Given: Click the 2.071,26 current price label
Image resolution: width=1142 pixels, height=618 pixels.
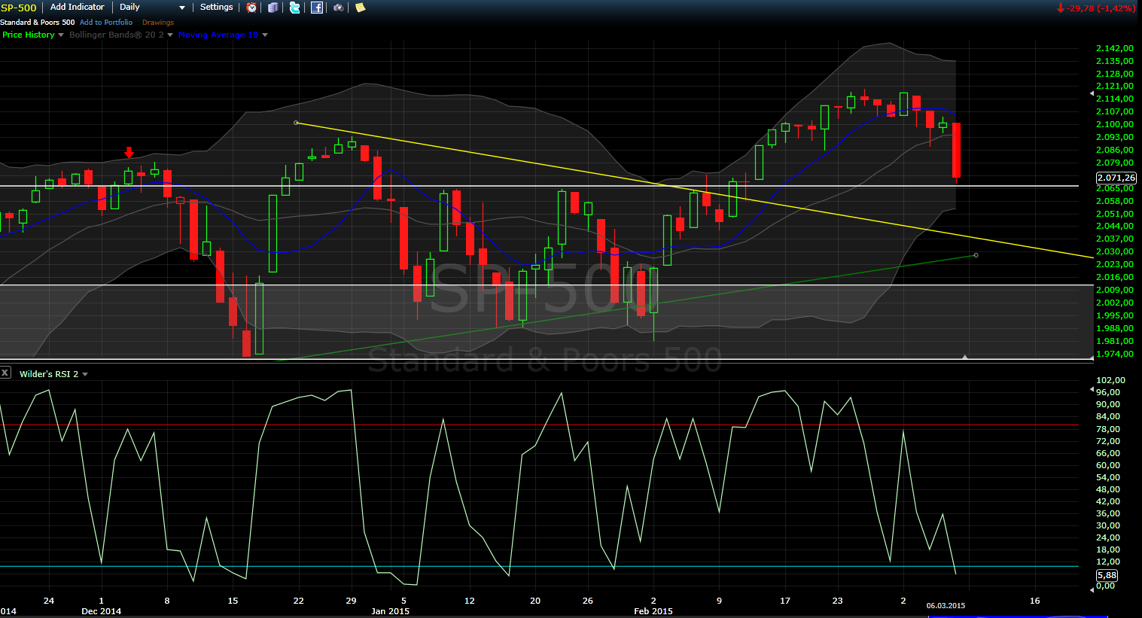Looking at the screenshot, I should pos(1115,178).
